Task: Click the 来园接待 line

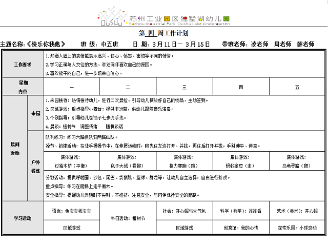Action: (127, 100)
